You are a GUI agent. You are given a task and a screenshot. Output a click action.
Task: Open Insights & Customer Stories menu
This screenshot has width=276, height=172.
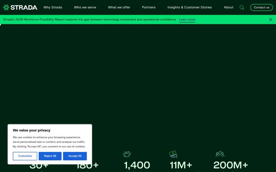(190, 7)
